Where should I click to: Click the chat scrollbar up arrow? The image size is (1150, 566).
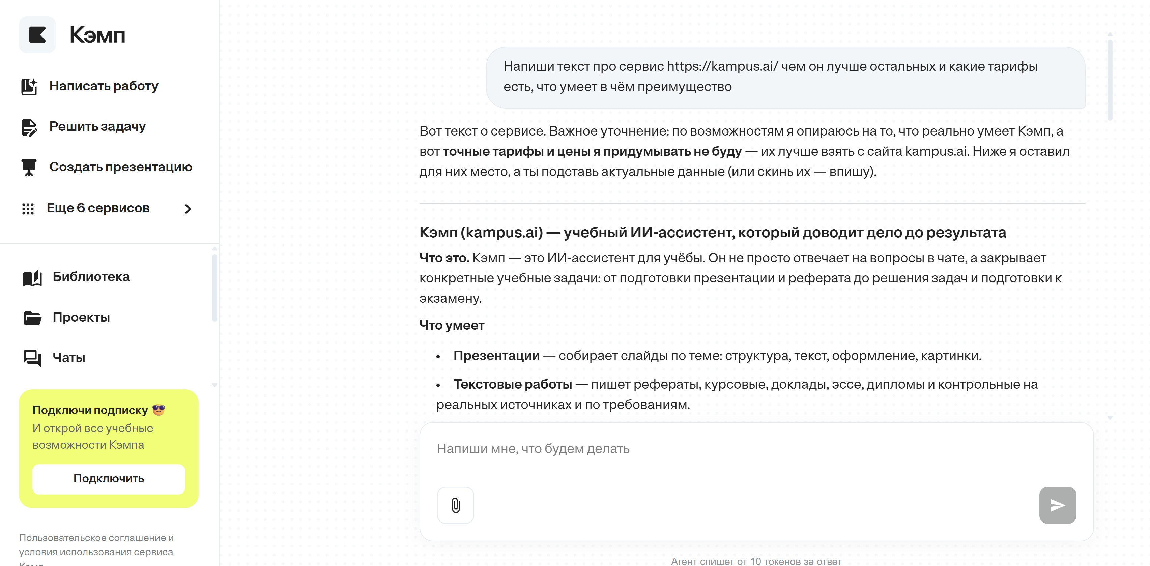click(1110, 34)
